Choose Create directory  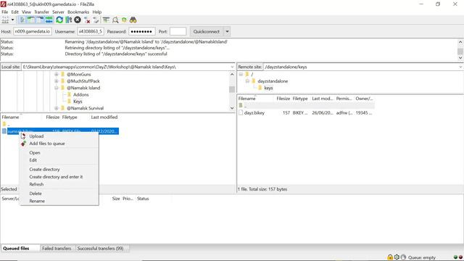(44, 169)
